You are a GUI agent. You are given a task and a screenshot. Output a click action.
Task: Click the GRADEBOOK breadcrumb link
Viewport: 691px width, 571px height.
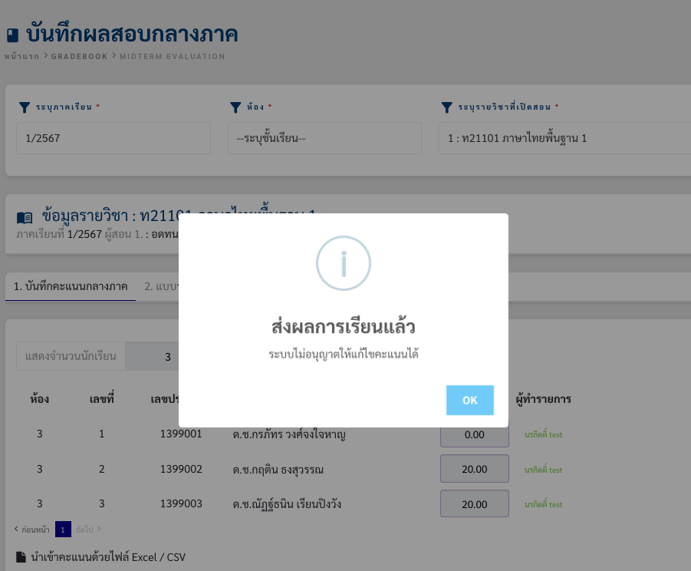point(79,56)
